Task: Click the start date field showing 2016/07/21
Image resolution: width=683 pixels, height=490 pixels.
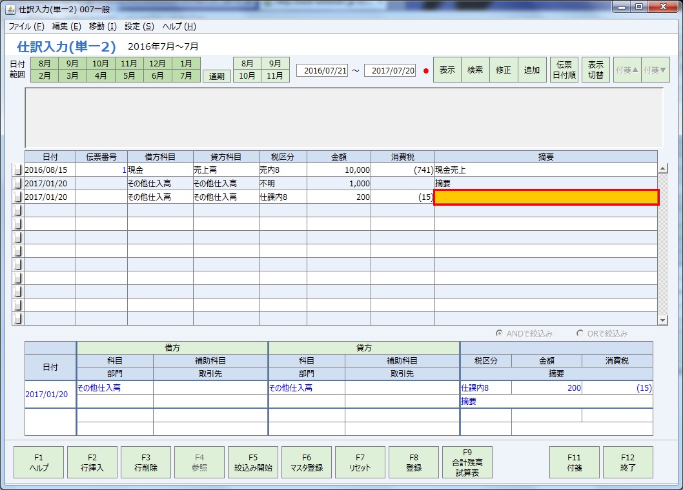Action: [x=322, y=69]
